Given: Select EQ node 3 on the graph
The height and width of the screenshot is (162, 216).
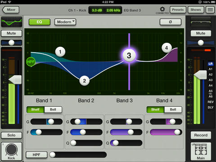Looking at the screenshot, I should 129,55.
